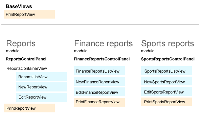Click the Reports module title

pos(21,44)
